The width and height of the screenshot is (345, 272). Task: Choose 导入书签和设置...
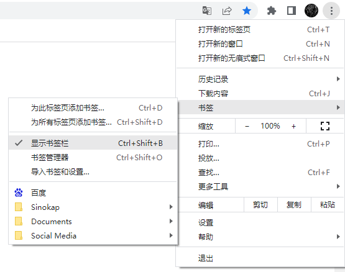click(x=93, y=171)
